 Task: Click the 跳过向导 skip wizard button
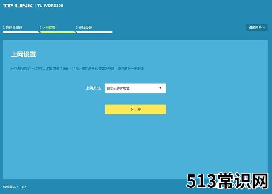[257, 28]
